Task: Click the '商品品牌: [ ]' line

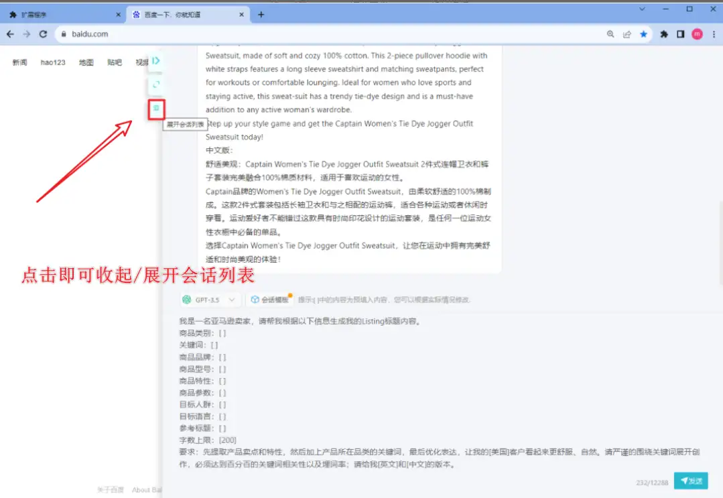Action: pos(202,357)
